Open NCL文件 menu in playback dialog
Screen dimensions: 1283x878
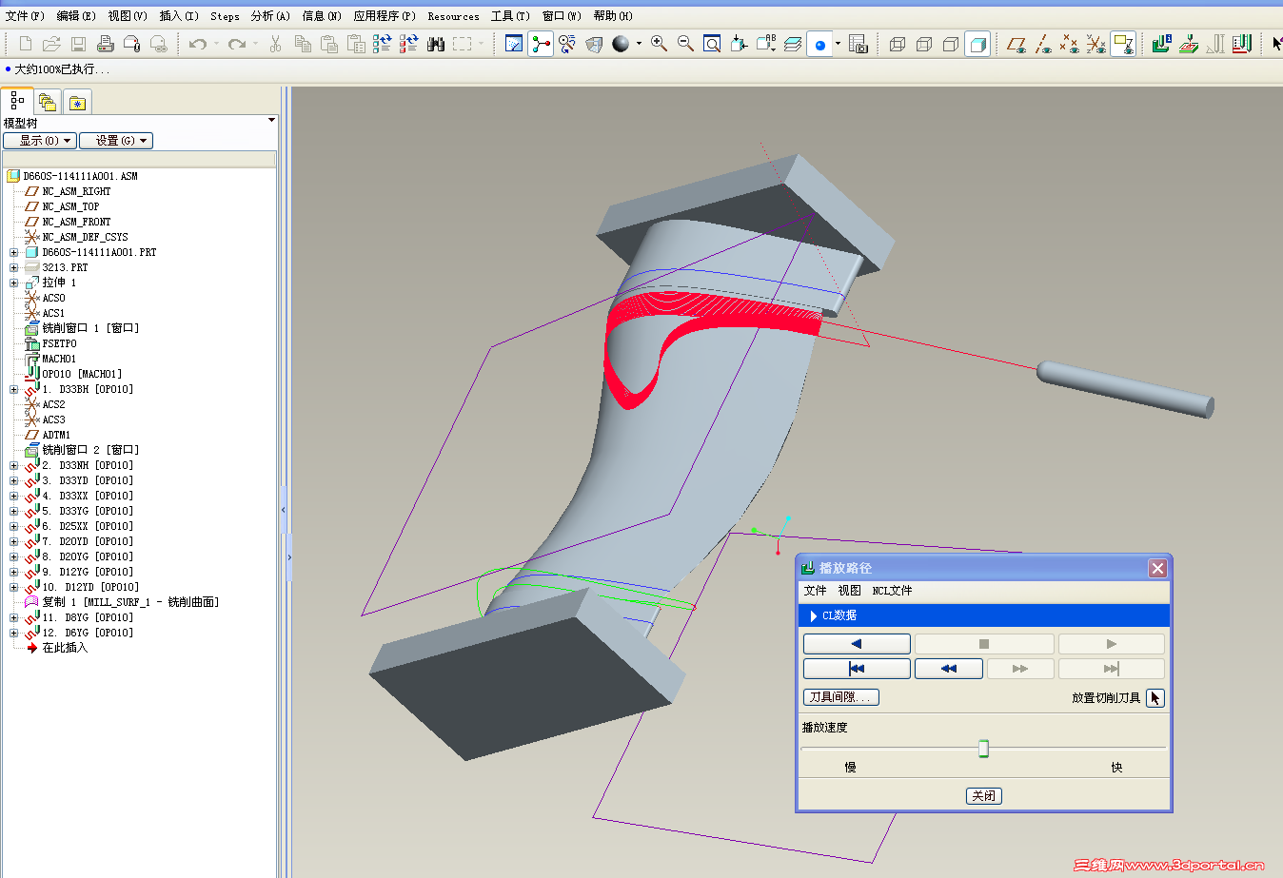coord(892,591)
